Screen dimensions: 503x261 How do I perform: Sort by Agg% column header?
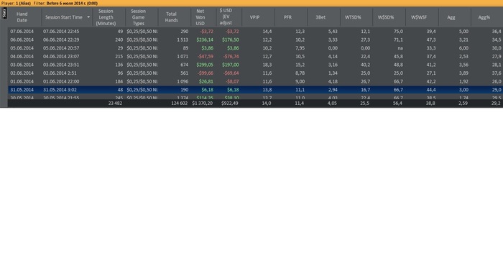[x=484, y=17]
